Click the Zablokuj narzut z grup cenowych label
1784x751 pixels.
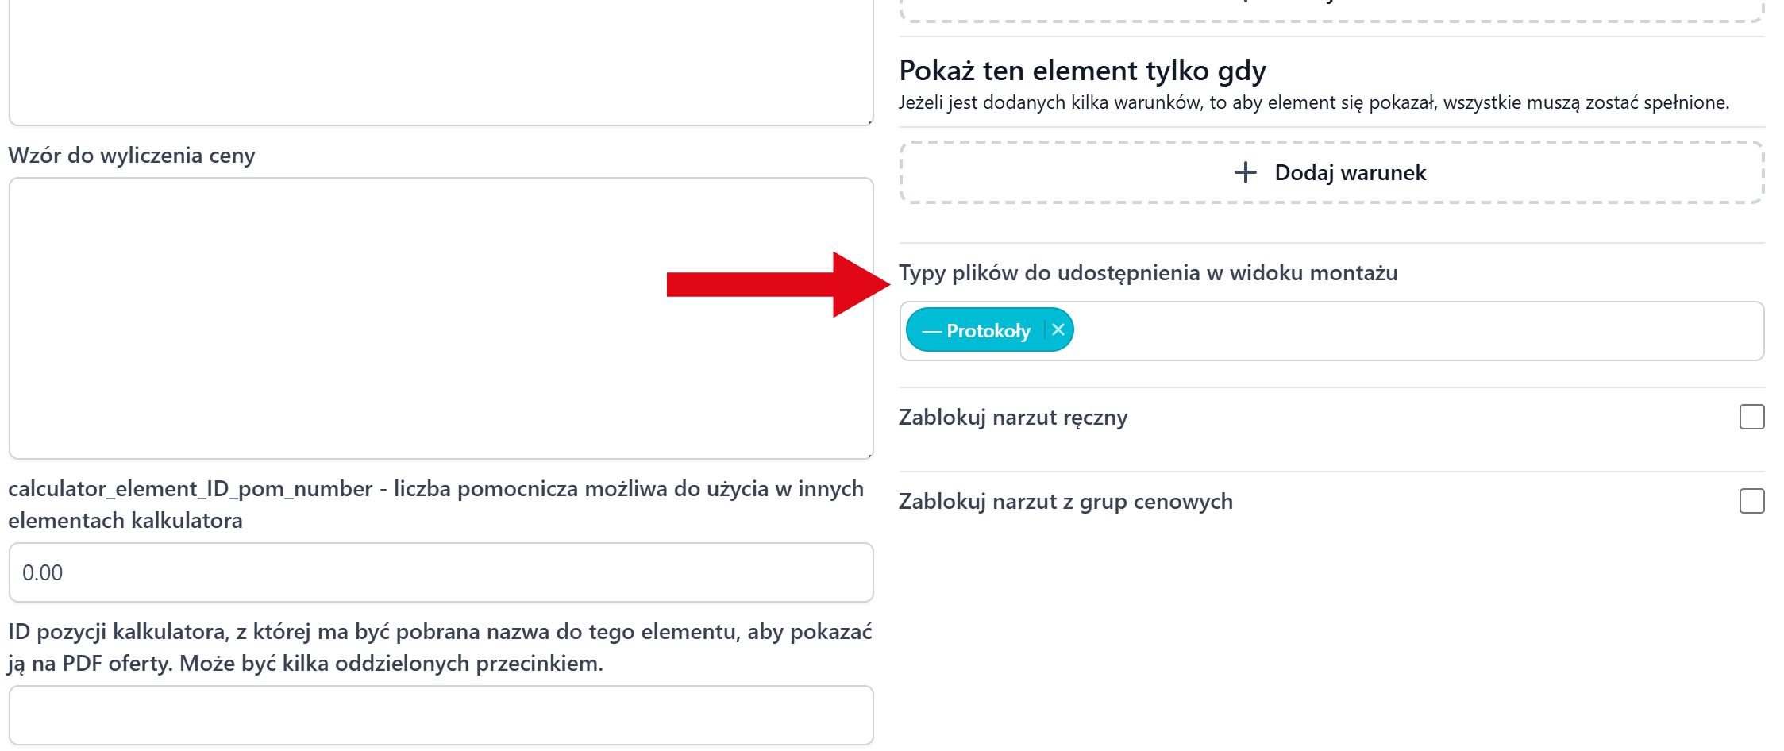coord(1065,502)
